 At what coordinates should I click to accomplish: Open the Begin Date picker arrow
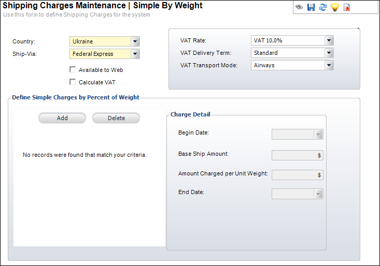coord(318,135)
